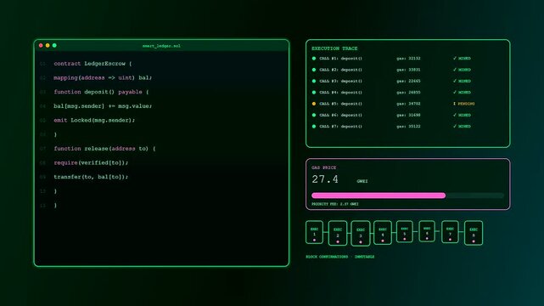
Task: Click the green status dot for CALL #1
Action: point(314,59)
